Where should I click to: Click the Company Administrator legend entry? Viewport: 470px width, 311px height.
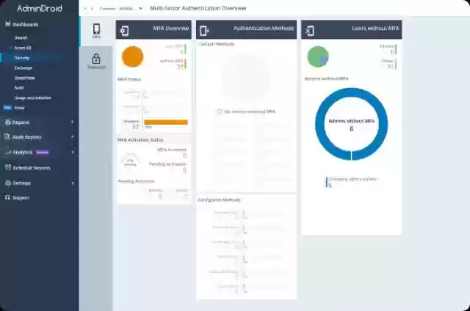coord(351,182)
